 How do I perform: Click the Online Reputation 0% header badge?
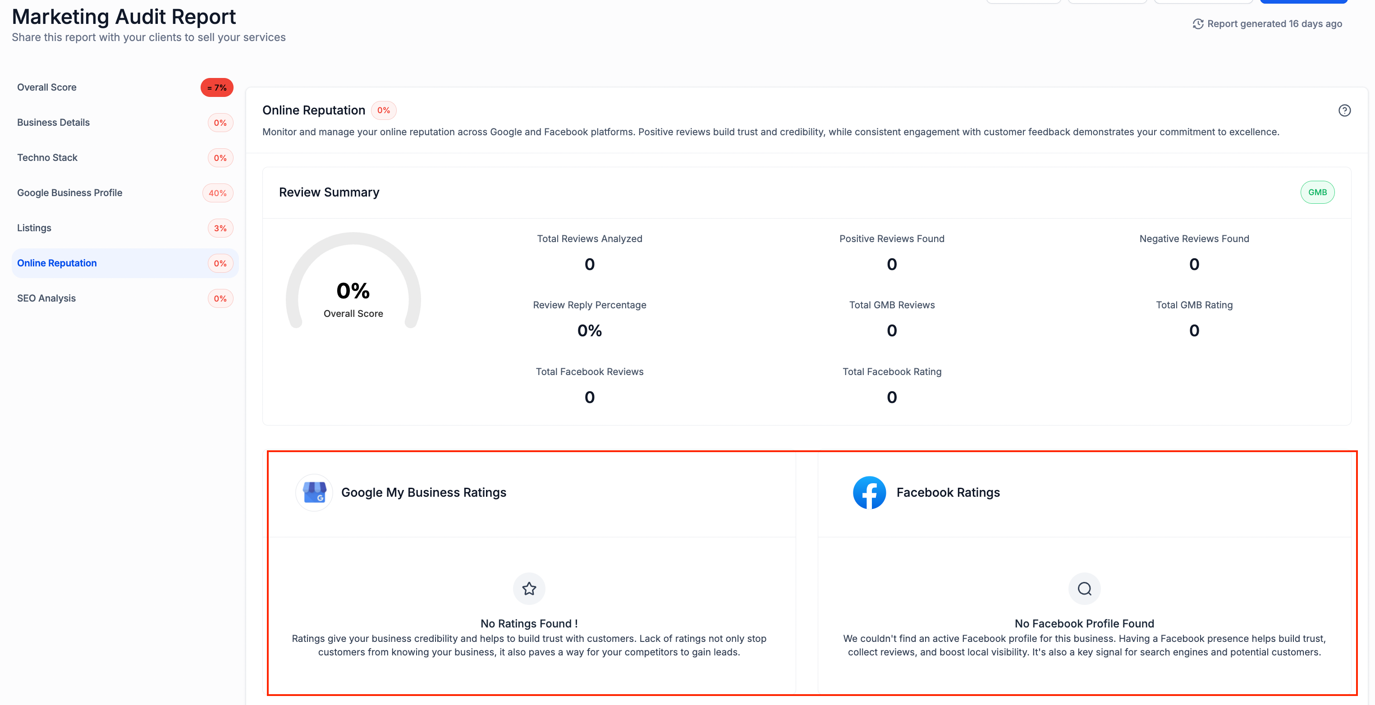383,110
